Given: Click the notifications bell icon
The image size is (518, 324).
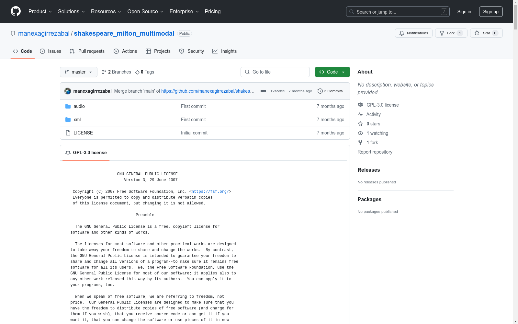Looking at the screenshot, I should [402, 33].
